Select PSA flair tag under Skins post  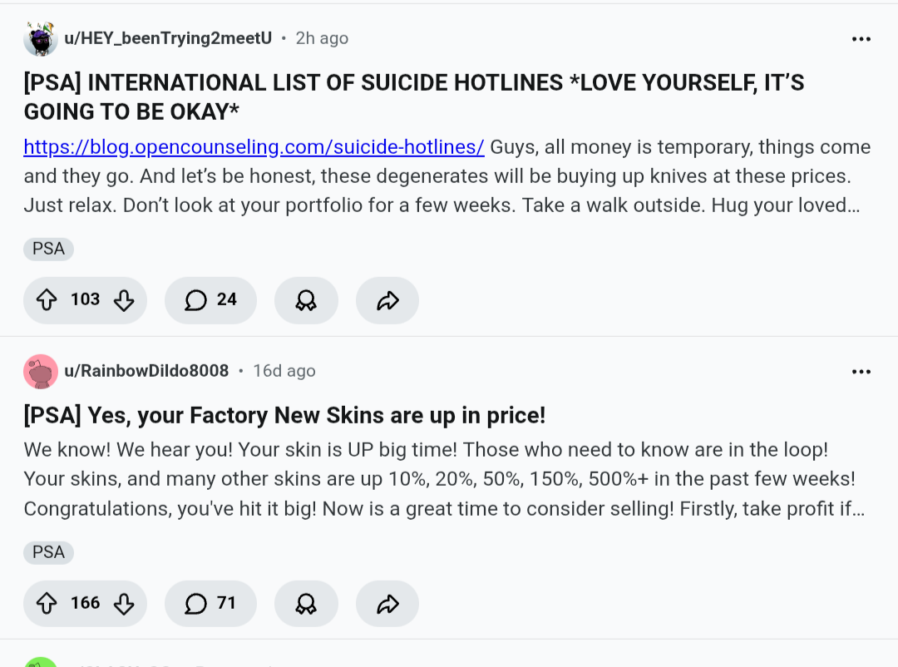pyautogui.click(x=48, y=552)
